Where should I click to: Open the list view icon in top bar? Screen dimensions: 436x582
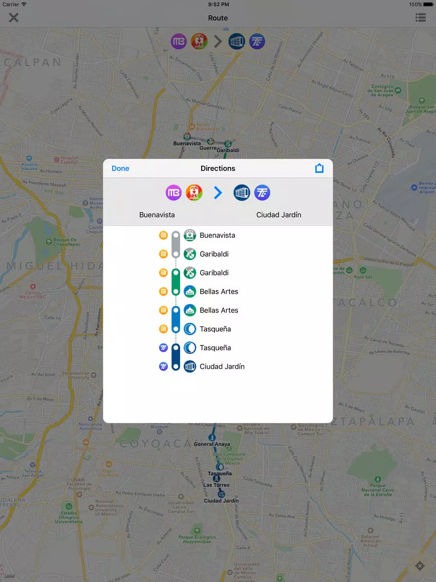pos(421,17)
